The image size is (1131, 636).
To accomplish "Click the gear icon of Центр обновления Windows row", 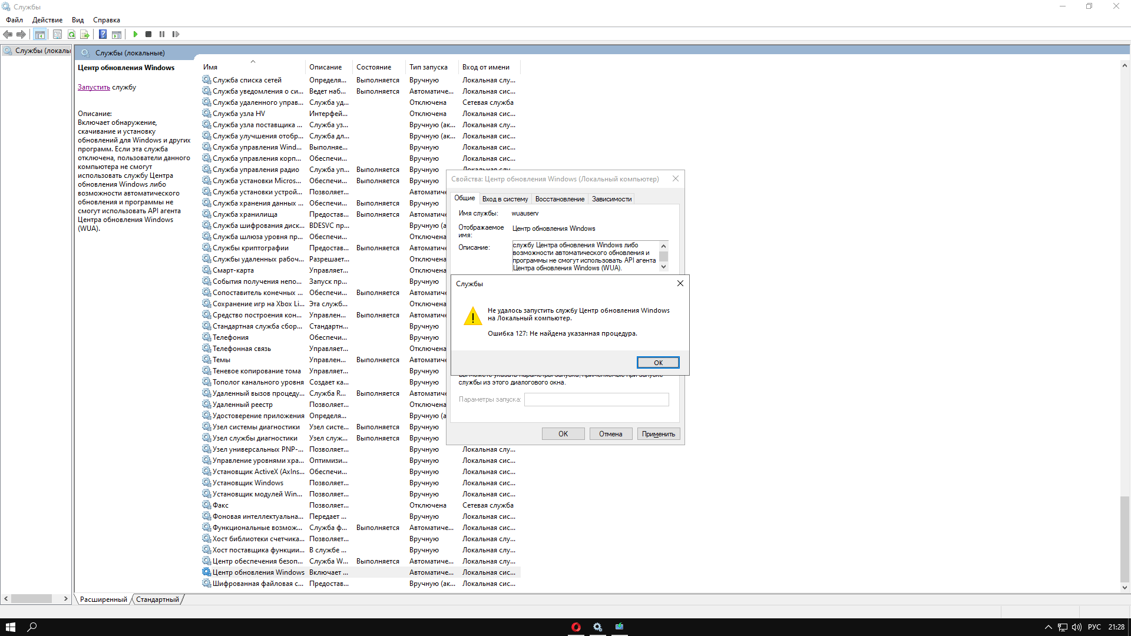I will pyautogui.click(x=206, y=572).
